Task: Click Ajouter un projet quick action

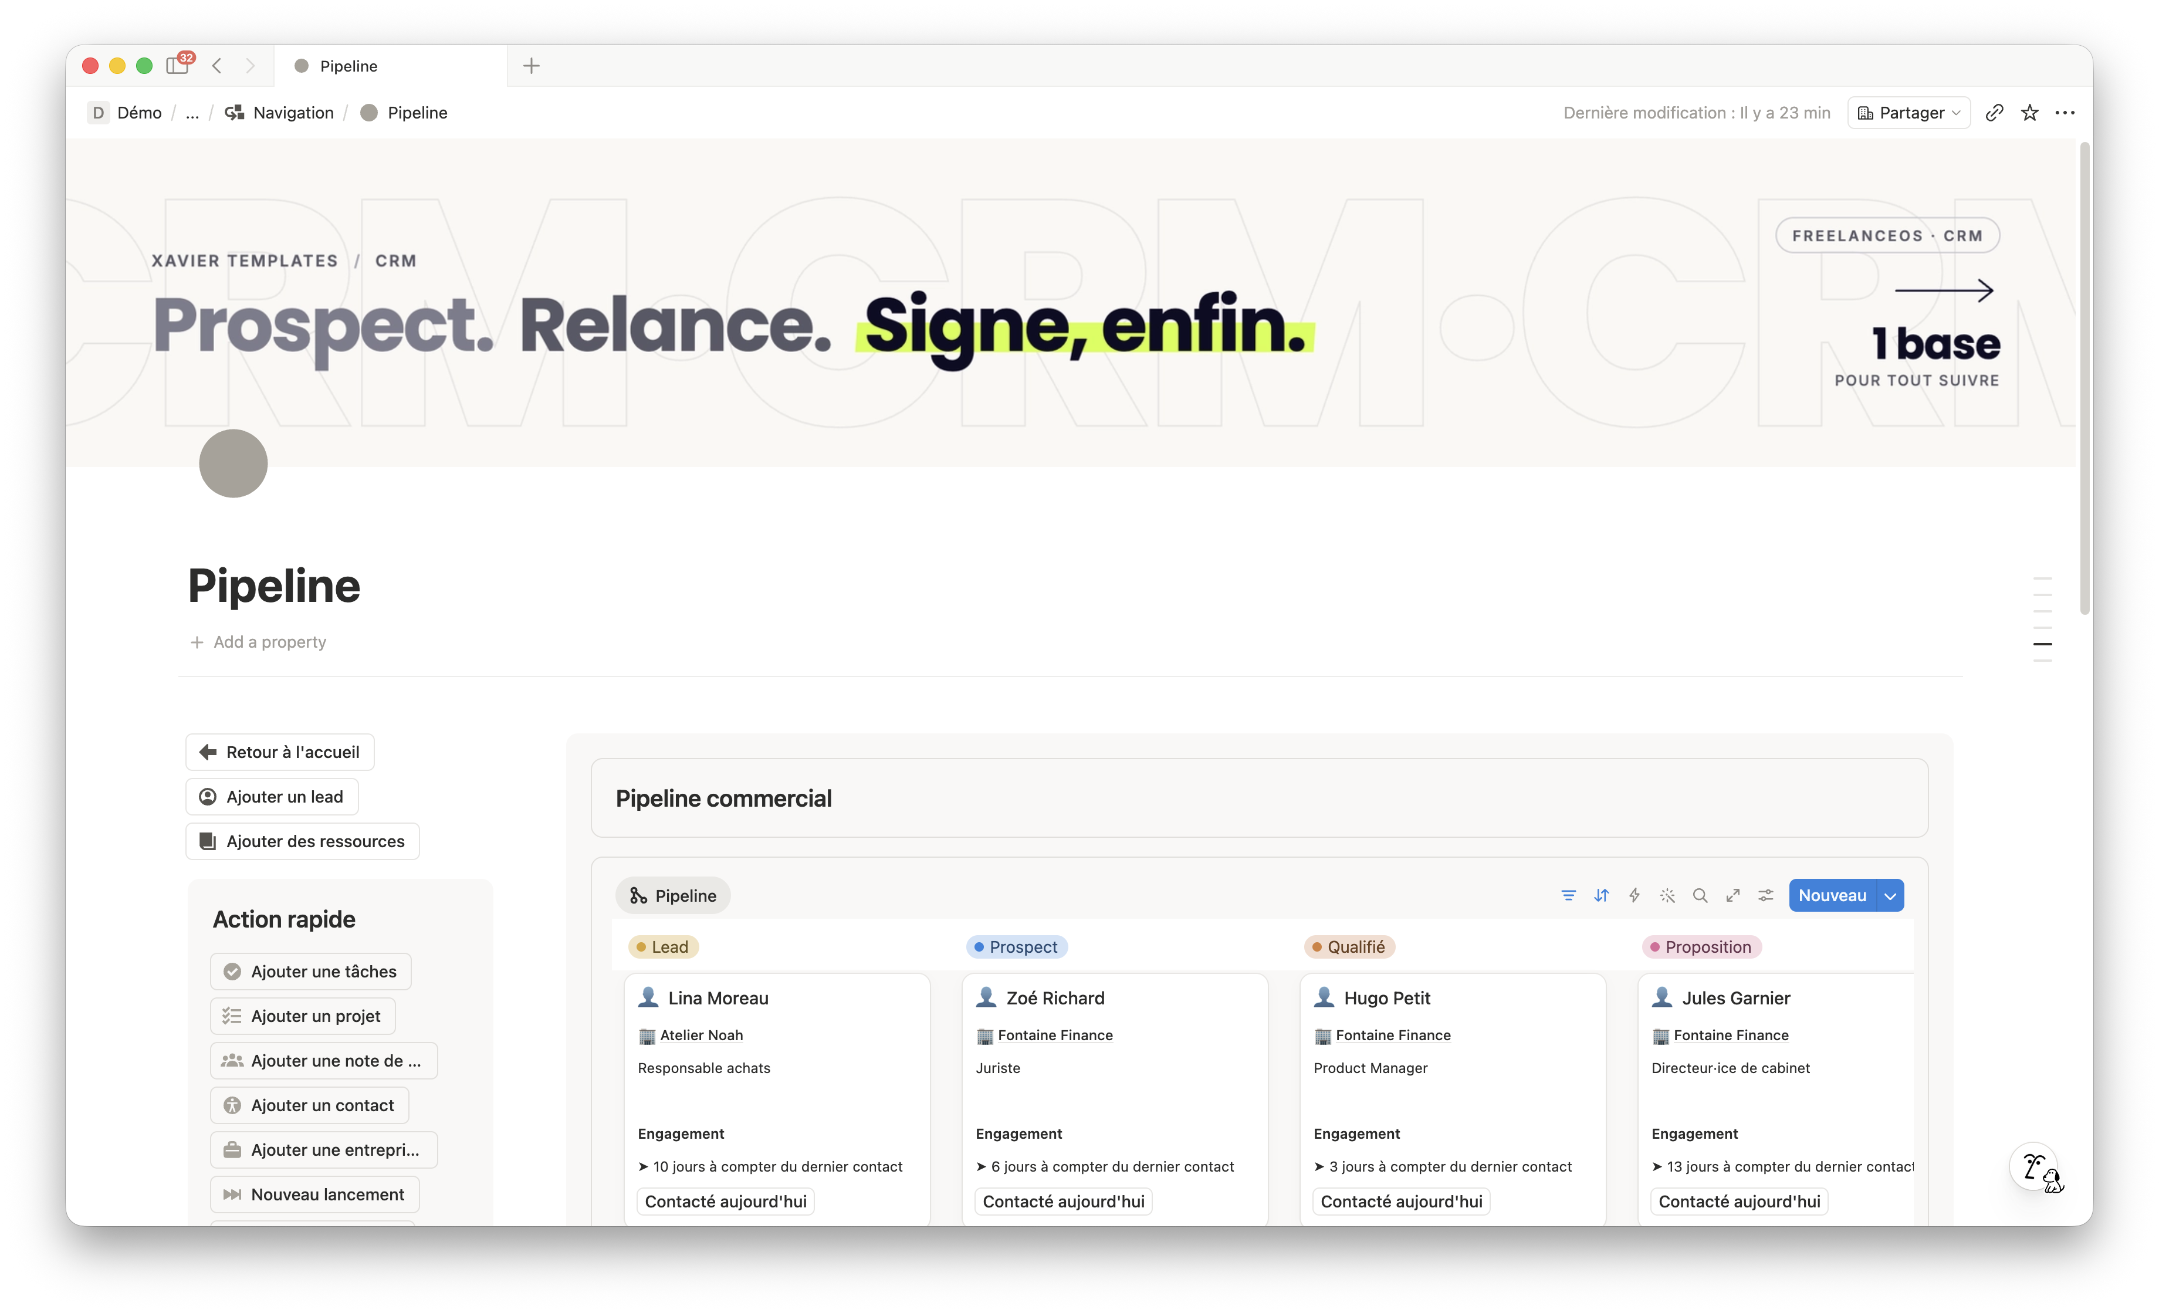Action: pyautogui.click(x=303, y=1016)
